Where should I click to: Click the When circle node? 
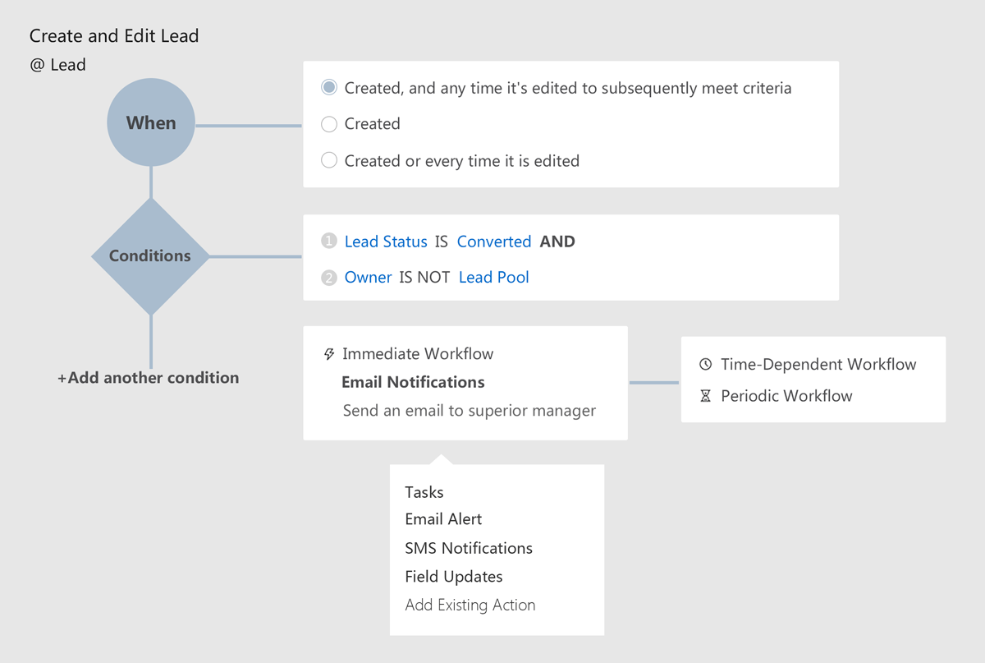151,123
